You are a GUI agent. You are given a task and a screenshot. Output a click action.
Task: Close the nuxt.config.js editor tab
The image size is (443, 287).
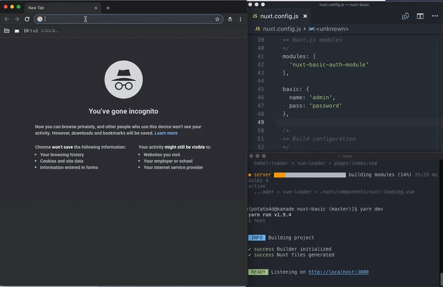click(x=305, y=16)
